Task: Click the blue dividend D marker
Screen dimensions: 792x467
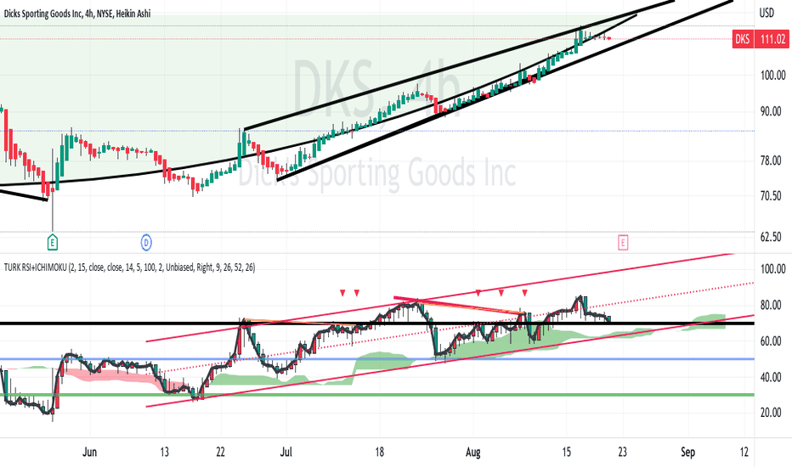Action: tap(146, 243)
